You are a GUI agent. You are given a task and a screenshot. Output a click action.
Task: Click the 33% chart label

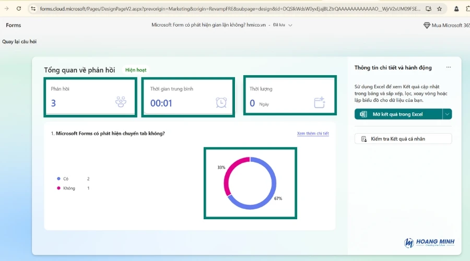tap(221, 167)
